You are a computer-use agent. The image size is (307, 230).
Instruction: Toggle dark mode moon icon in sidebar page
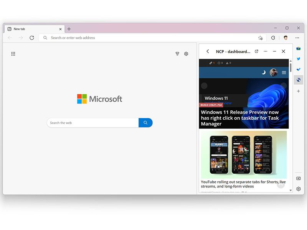point(264,72)
